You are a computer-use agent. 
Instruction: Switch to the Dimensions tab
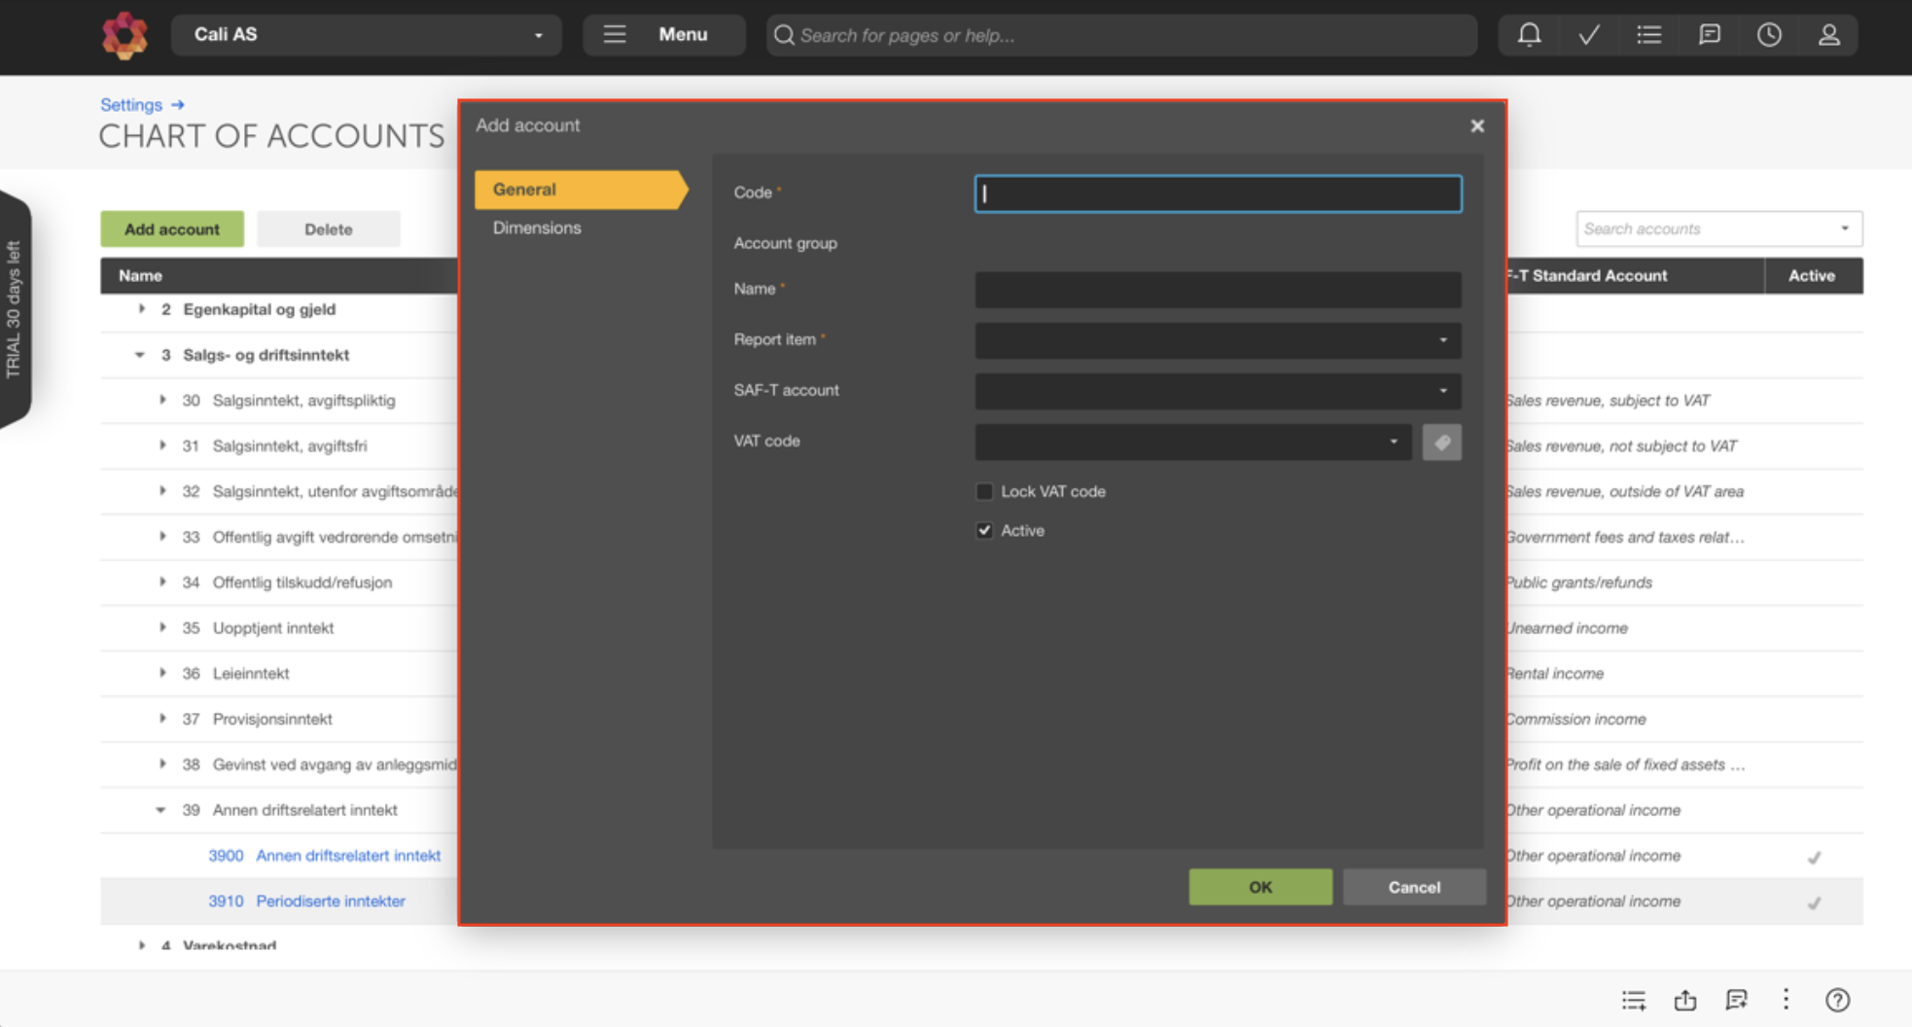(537, 228)
